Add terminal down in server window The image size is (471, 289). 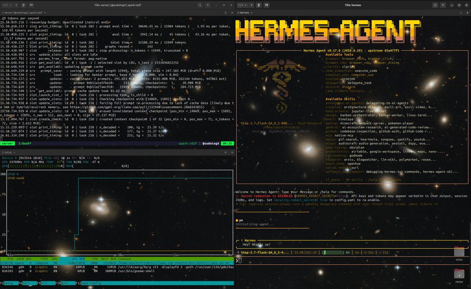point(31,5)
